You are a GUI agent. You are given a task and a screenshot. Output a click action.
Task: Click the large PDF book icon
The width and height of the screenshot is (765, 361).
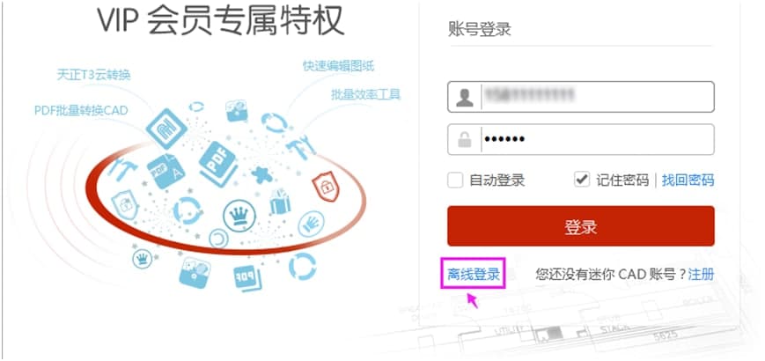coord(218,165)
